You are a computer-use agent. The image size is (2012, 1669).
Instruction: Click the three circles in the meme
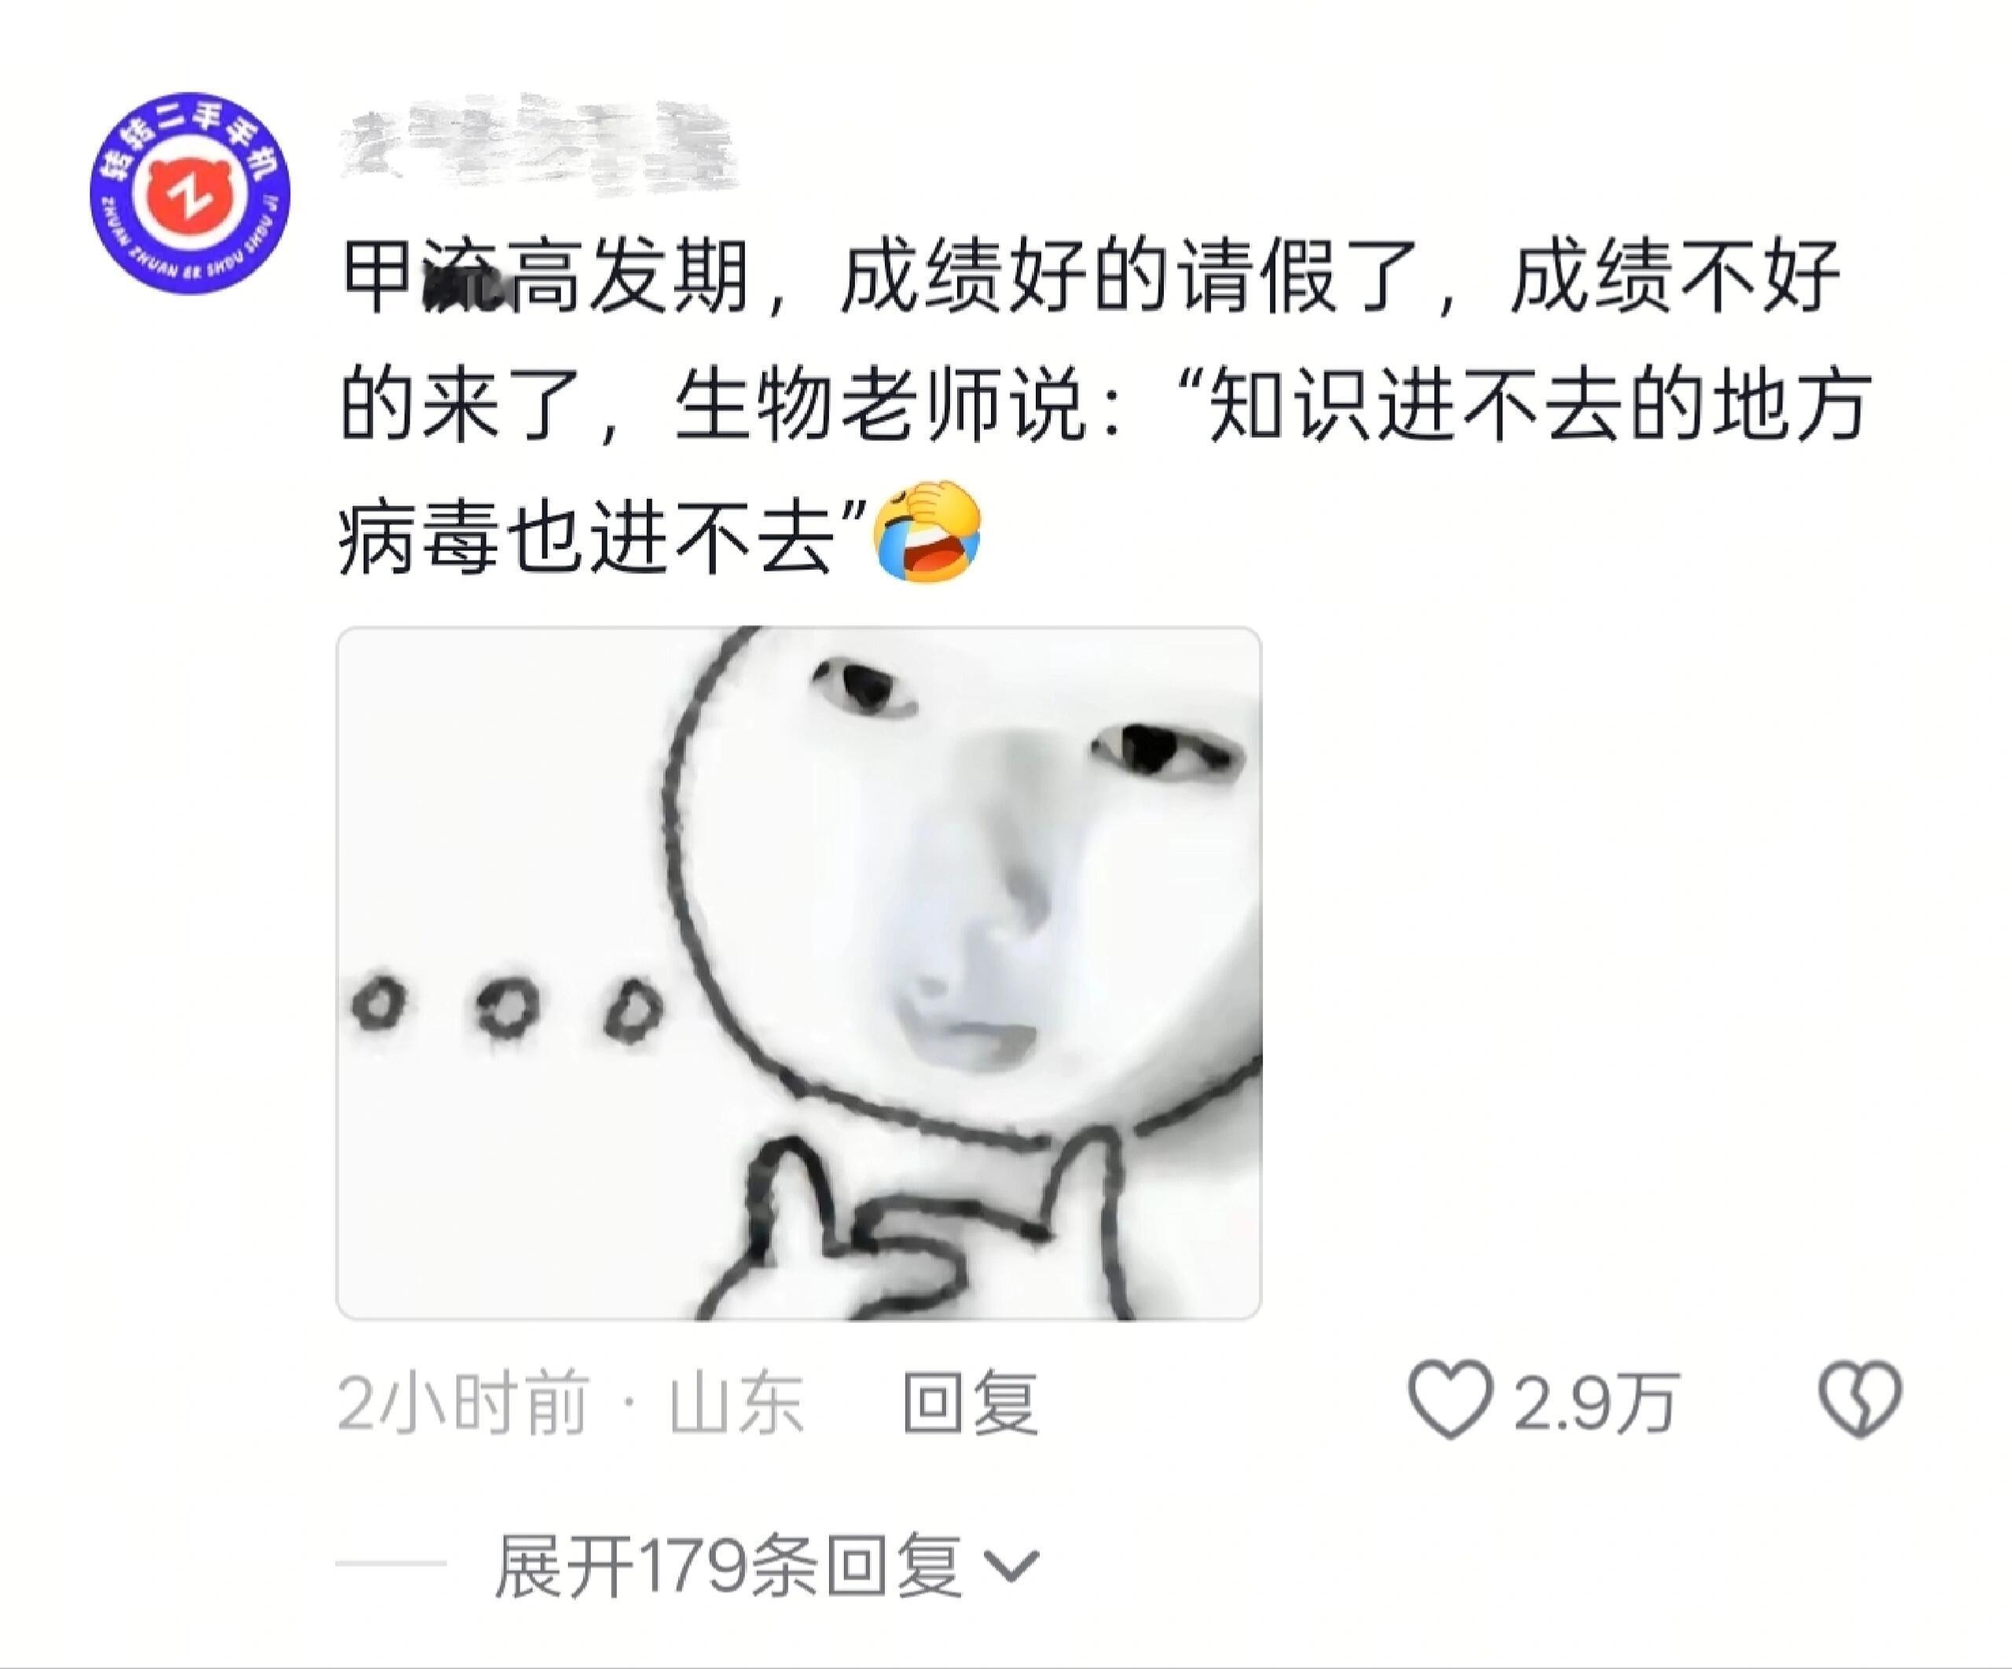click(x=507, y=1007)
